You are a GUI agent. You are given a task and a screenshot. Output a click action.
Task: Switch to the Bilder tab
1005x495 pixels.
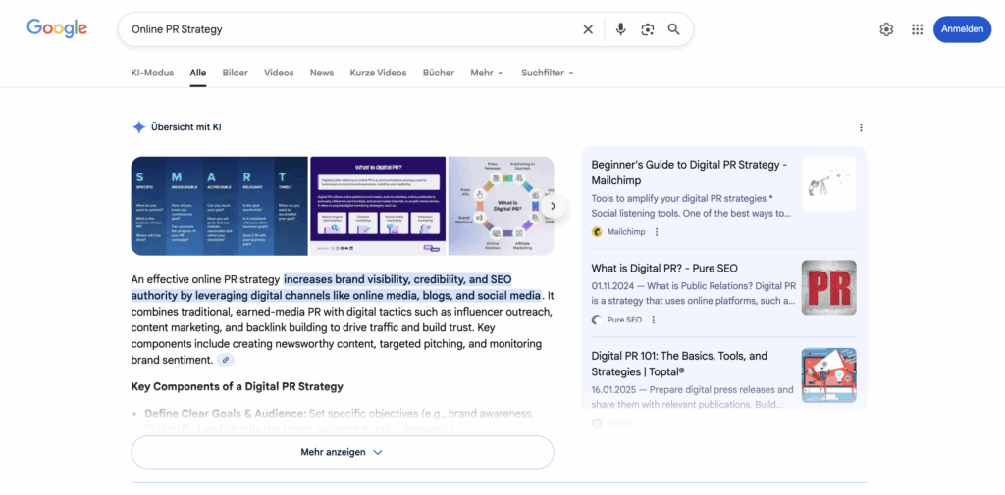pyautogui.click(x=236, y=73)
